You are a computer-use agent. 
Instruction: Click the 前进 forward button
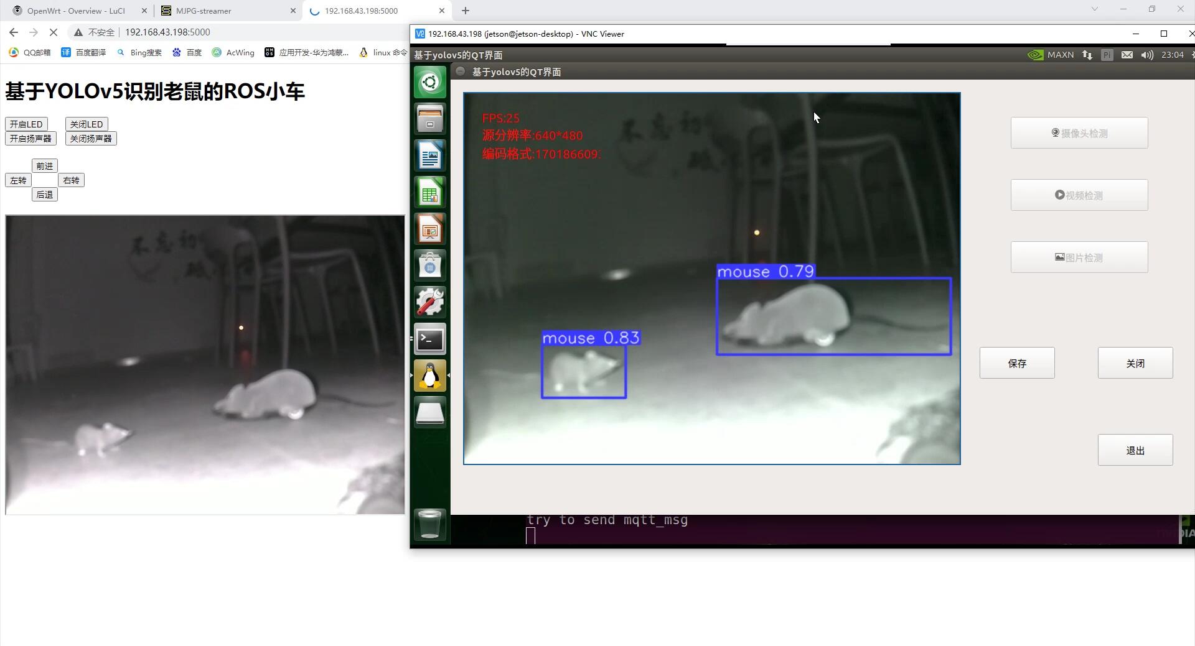tap(45, 166)
